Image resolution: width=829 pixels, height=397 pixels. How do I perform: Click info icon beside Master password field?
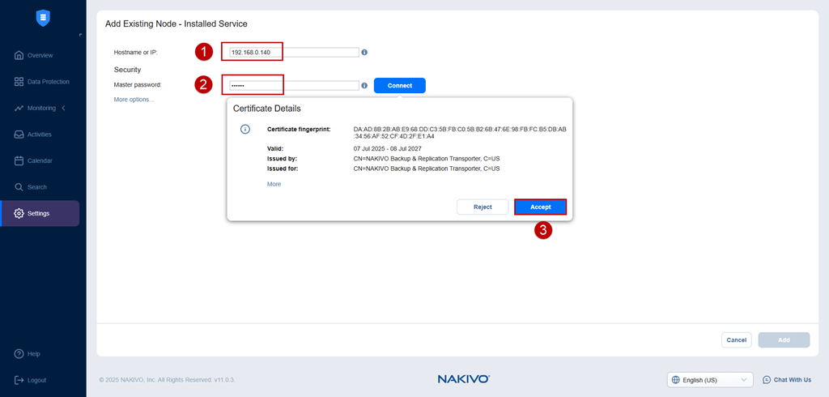pos(364,85)
